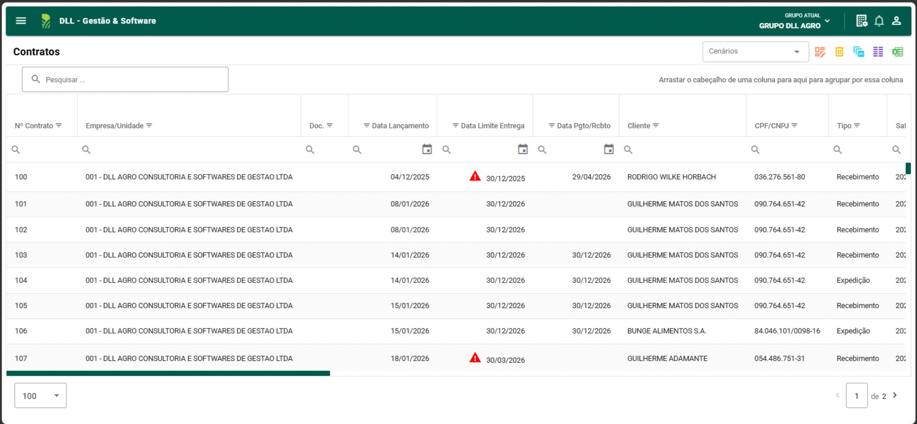The width and height of the screenshot is (917, 424).
Task: Go to previous page arrow
Action: pyautogui.click(x=837, y=395)
